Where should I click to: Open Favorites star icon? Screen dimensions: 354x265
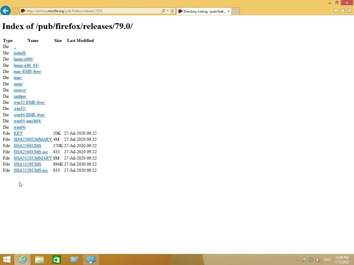coord(343,11)
